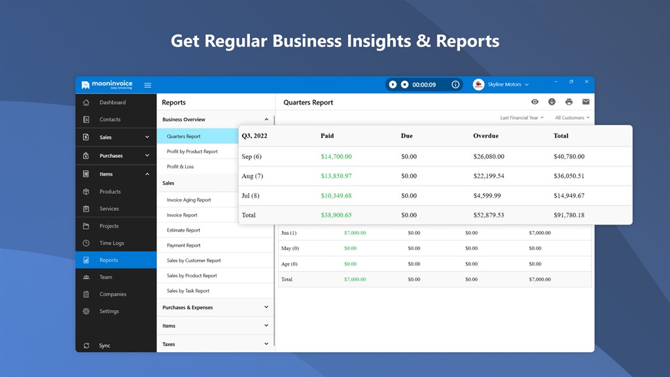Click the Time Logs clock icon
Image resolution: width=670 pixels, height=377 pixels.
click(x=86, y=243)
